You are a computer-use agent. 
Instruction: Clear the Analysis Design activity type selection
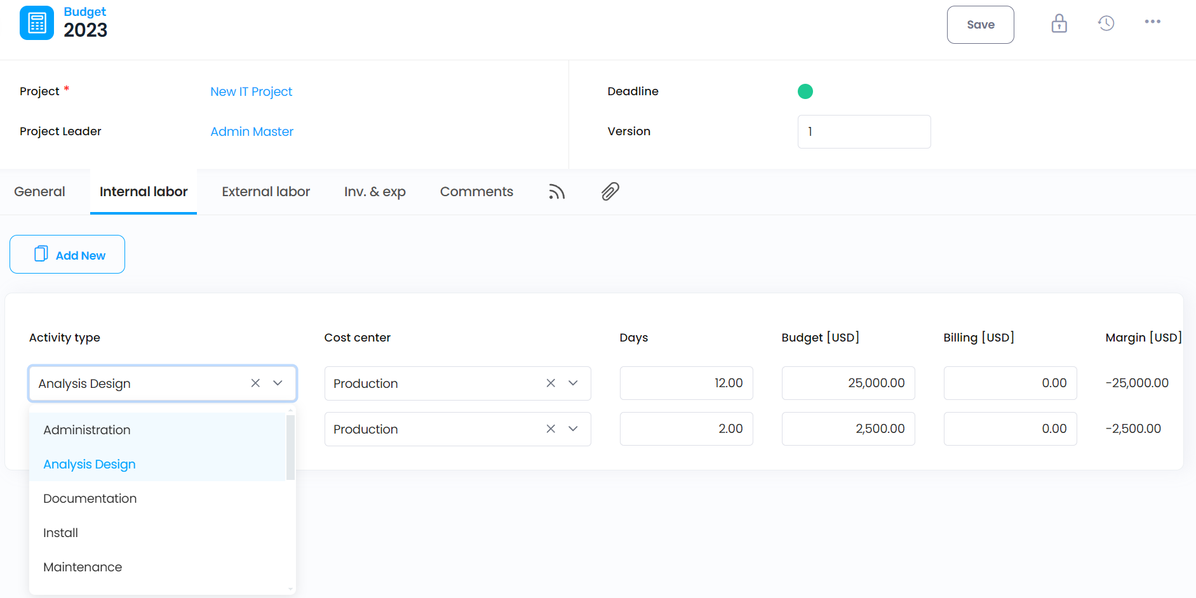(x=255, y=383)
